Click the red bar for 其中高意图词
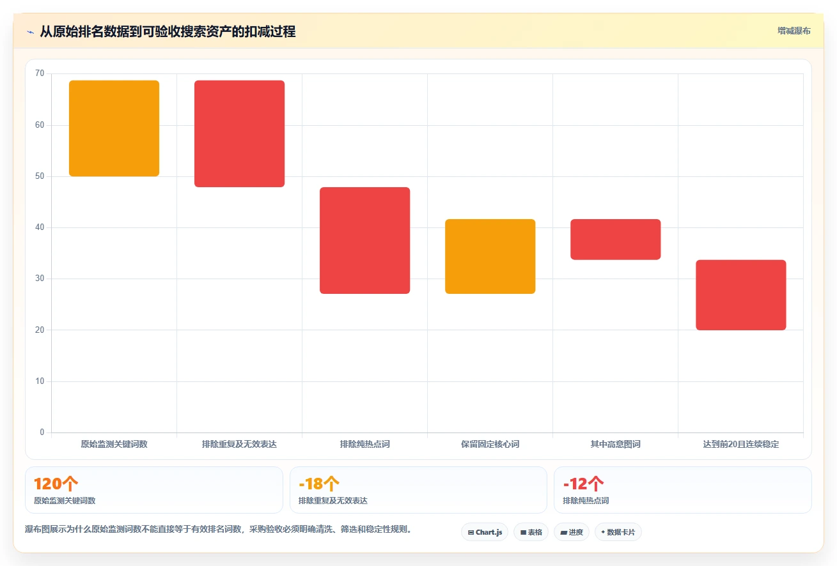837x566 pixels. pyautogui.click(x=615, y=240)
